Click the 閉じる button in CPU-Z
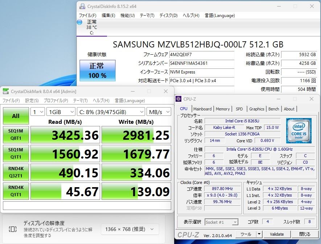Screen dimensions: 321x244 tap(305, 234)
